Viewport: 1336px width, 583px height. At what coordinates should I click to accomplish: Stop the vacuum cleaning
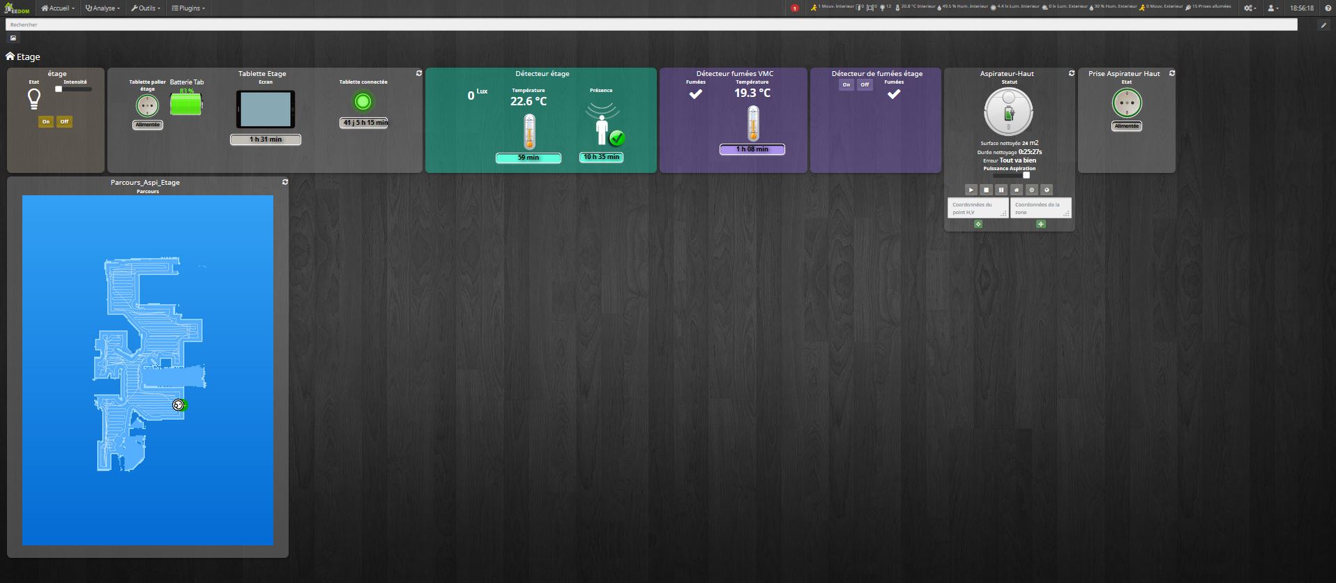[x=986, y=190]
